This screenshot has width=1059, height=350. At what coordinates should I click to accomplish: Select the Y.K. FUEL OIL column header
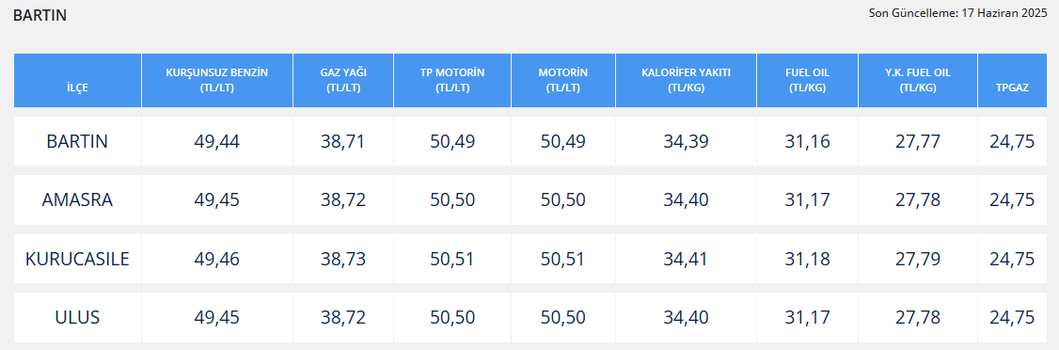(918, 80)
